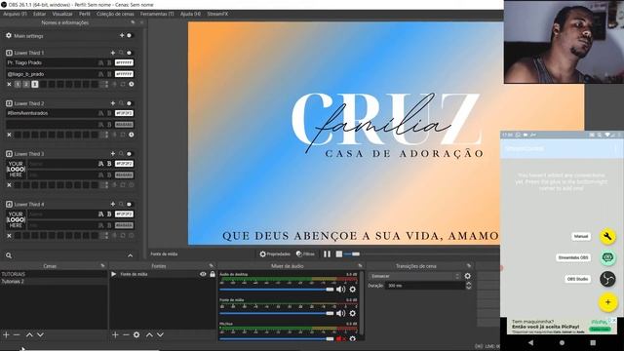Select memory slot 1 in Lower Third 1
This screenshot has width=624, height=351.
pos(18,85)
